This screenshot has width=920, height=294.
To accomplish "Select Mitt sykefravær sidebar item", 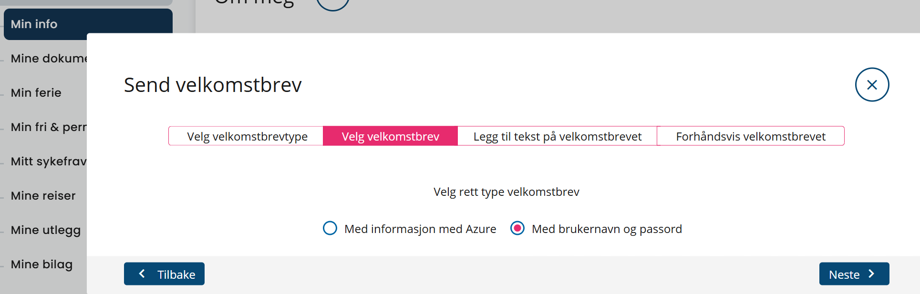I will (48, 161).
